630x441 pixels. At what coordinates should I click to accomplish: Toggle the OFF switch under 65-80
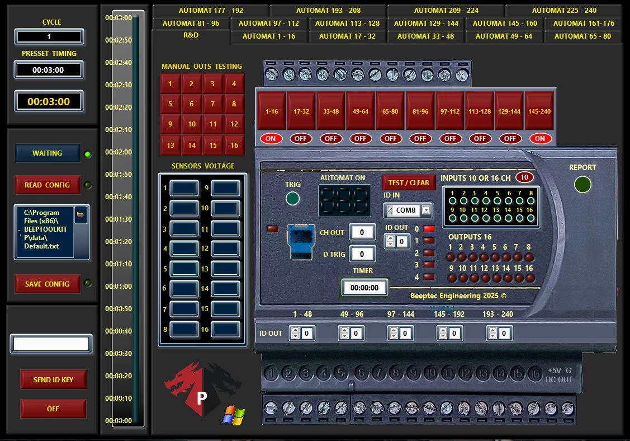tap(390, 138)
